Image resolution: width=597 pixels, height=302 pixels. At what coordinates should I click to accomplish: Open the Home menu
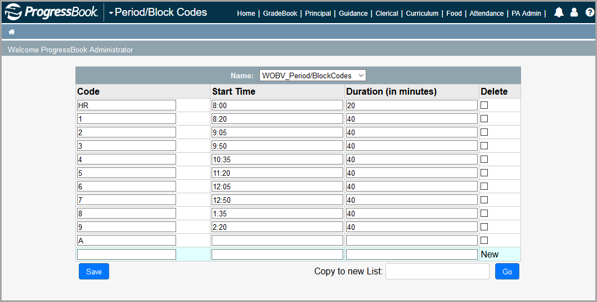(246, 14)
